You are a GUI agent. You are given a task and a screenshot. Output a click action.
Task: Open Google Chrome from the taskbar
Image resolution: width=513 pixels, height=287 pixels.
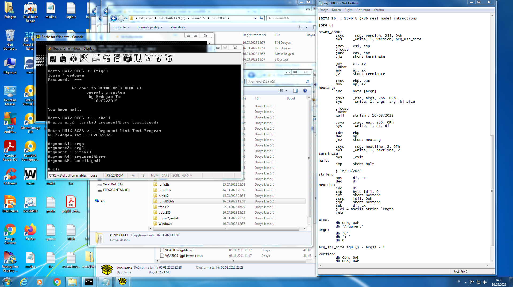click(x=57, y=282)
